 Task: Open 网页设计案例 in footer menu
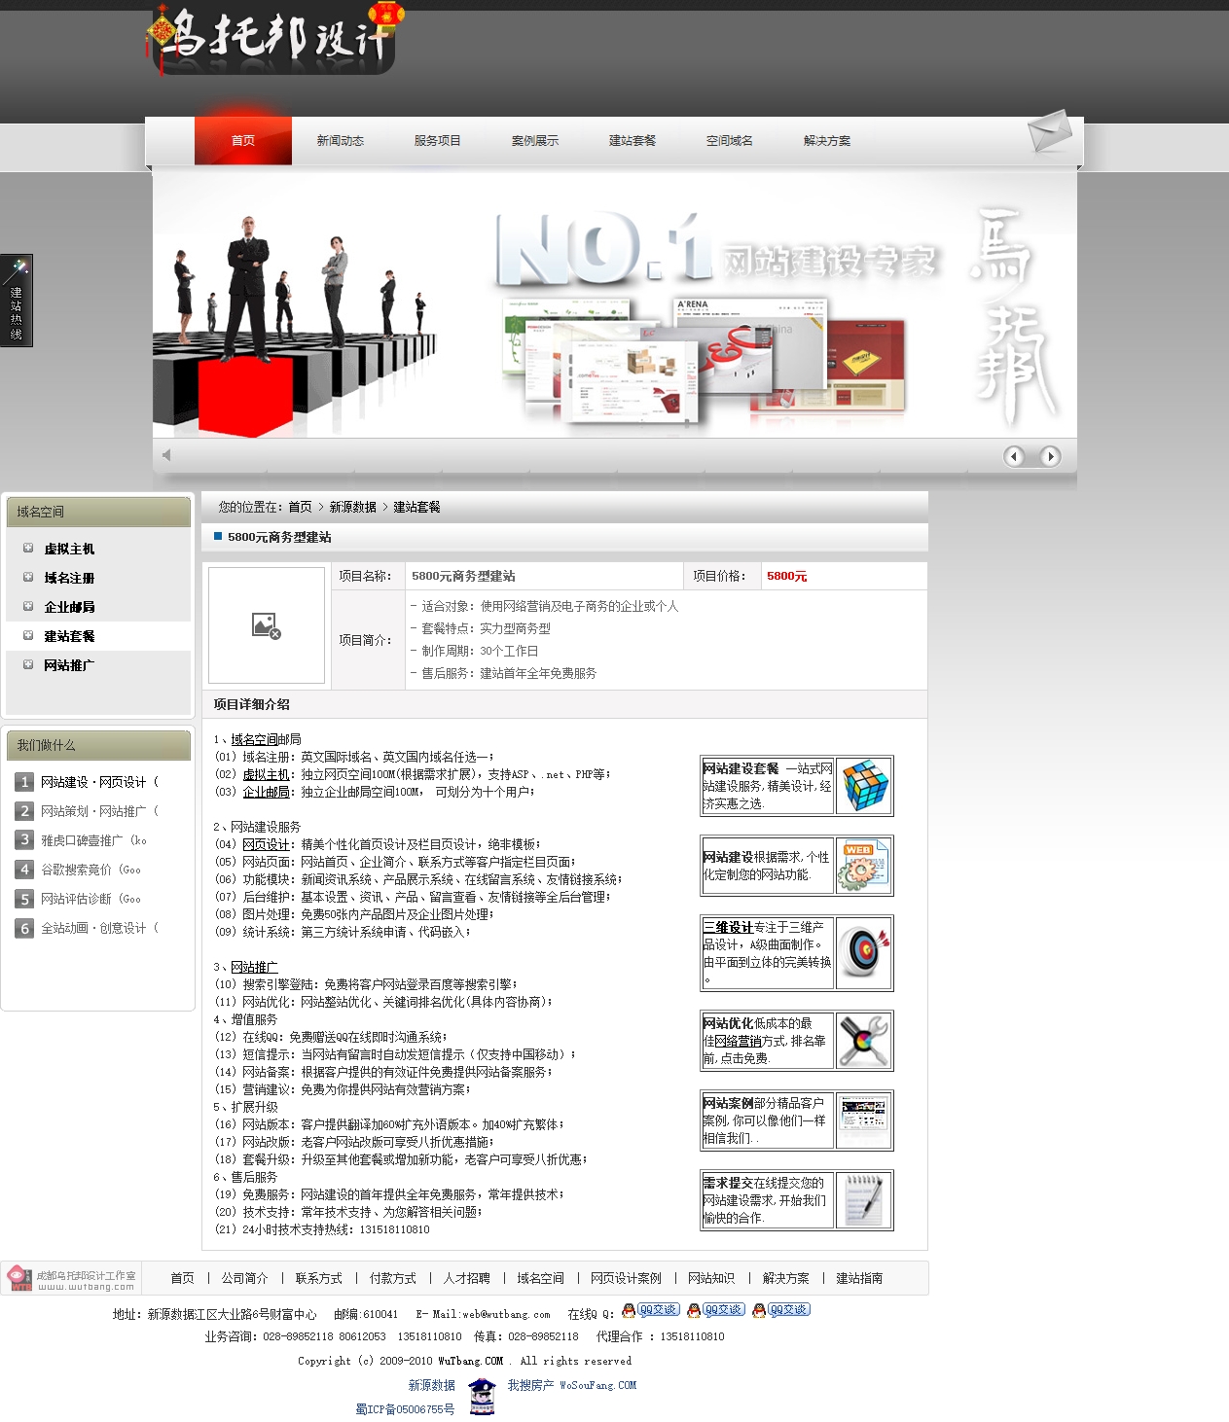pyautogui.click(x=627, y=1278)
